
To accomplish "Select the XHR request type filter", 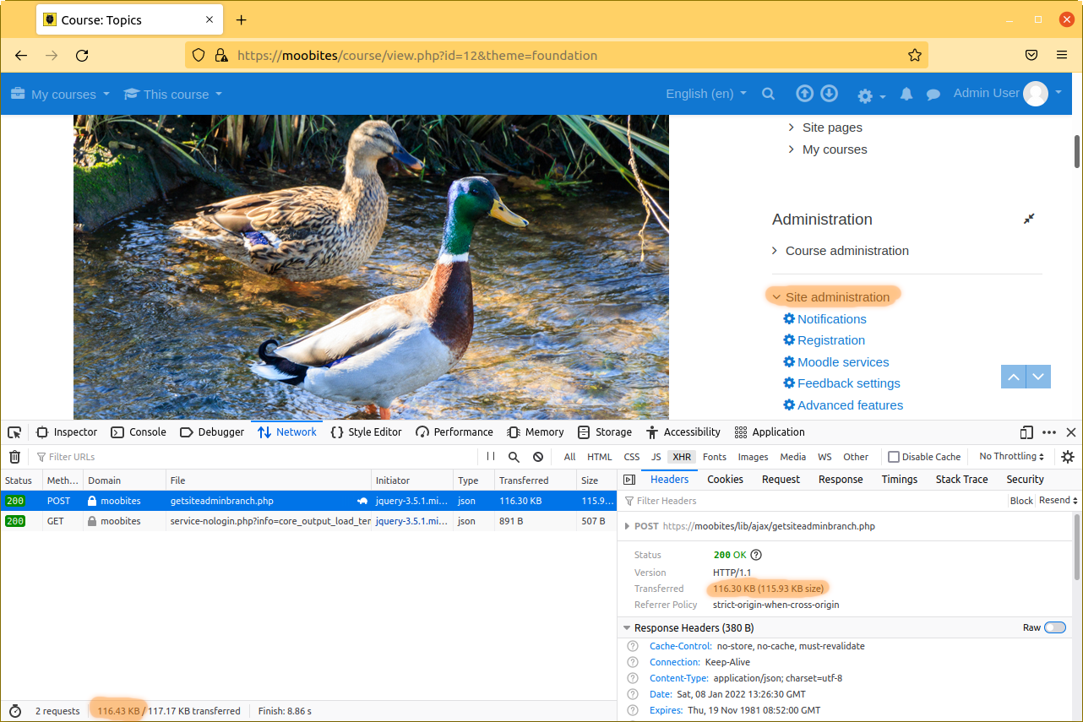I will [682, 457].
